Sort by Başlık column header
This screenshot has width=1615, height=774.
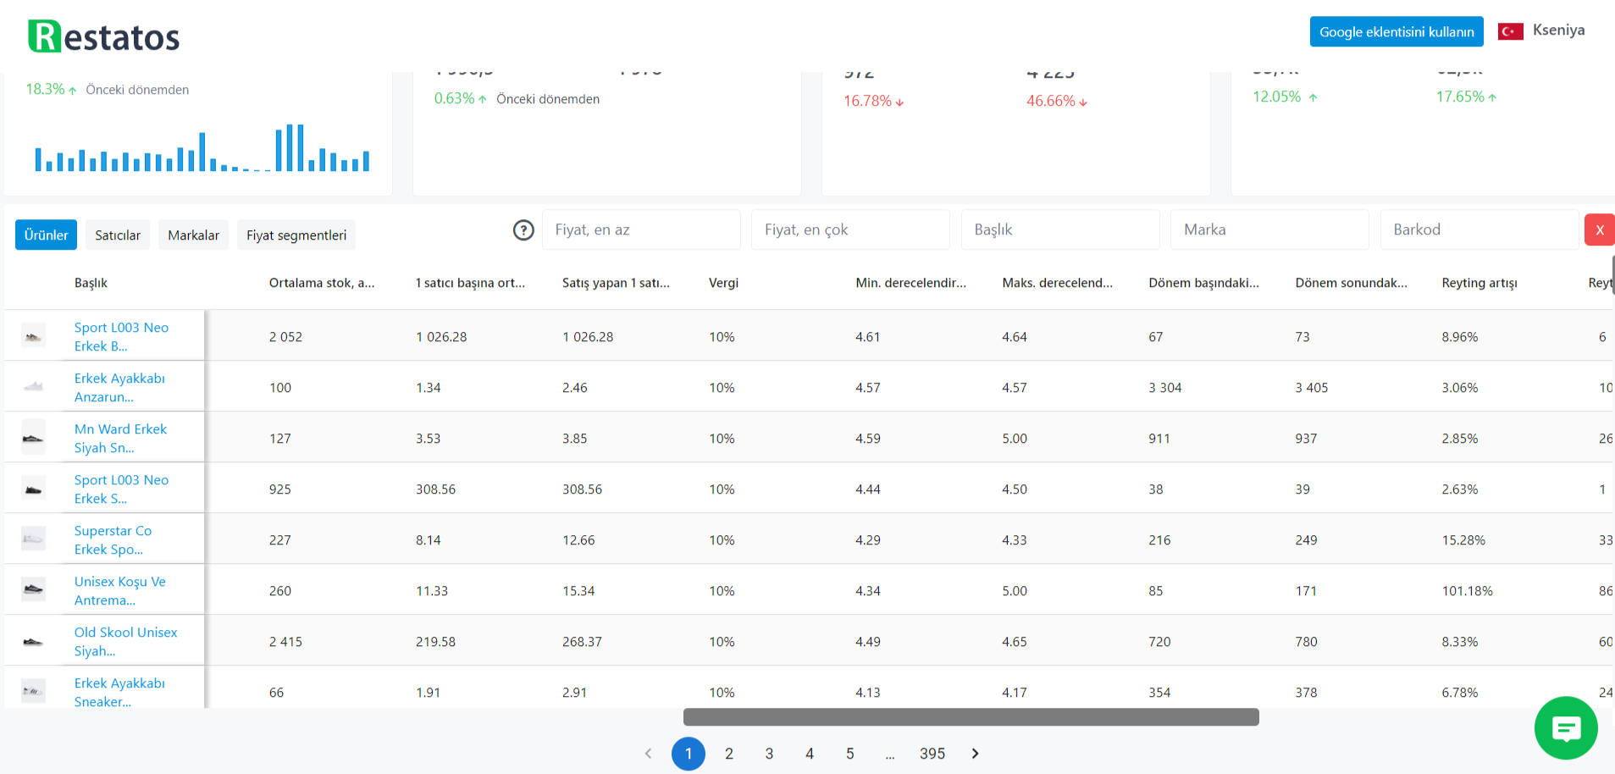[91, 283]
